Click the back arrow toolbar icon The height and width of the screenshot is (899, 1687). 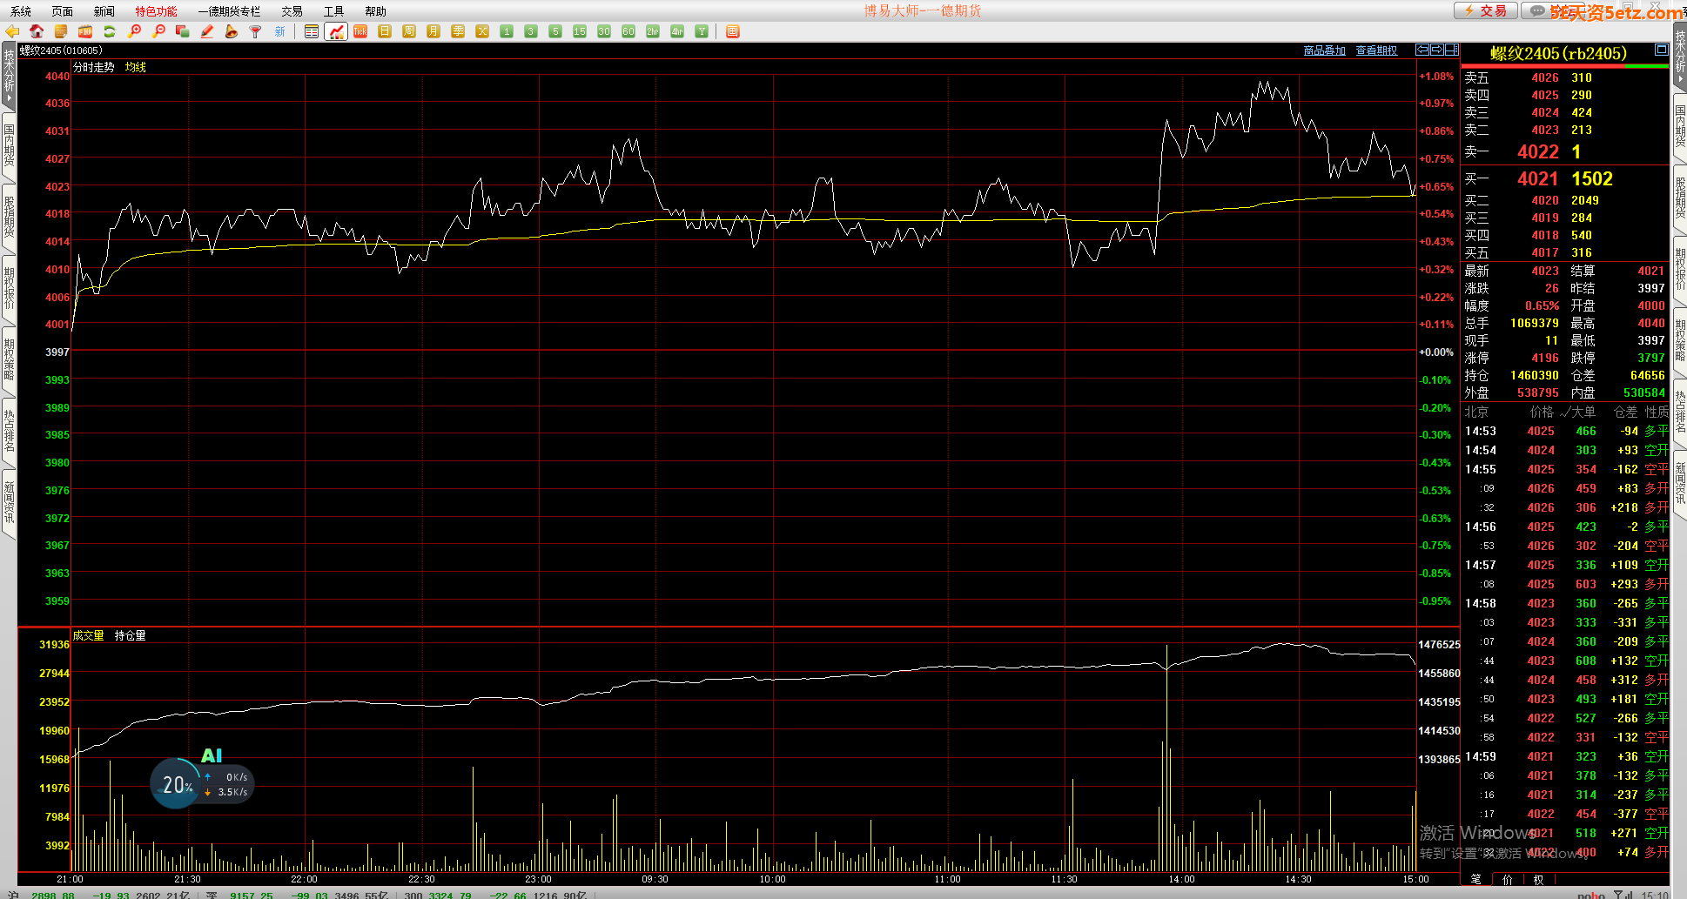[12, 31]
